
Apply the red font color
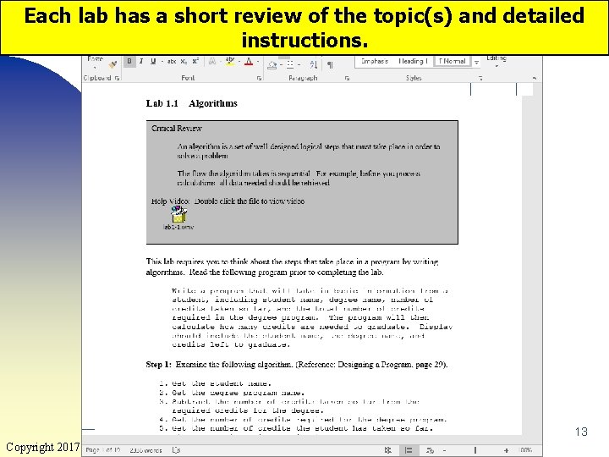click(249, 62)
